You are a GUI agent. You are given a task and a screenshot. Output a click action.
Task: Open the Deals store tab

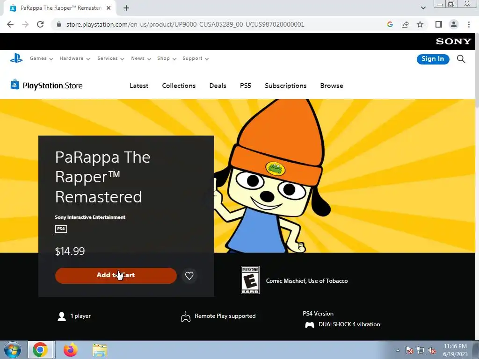218,86
